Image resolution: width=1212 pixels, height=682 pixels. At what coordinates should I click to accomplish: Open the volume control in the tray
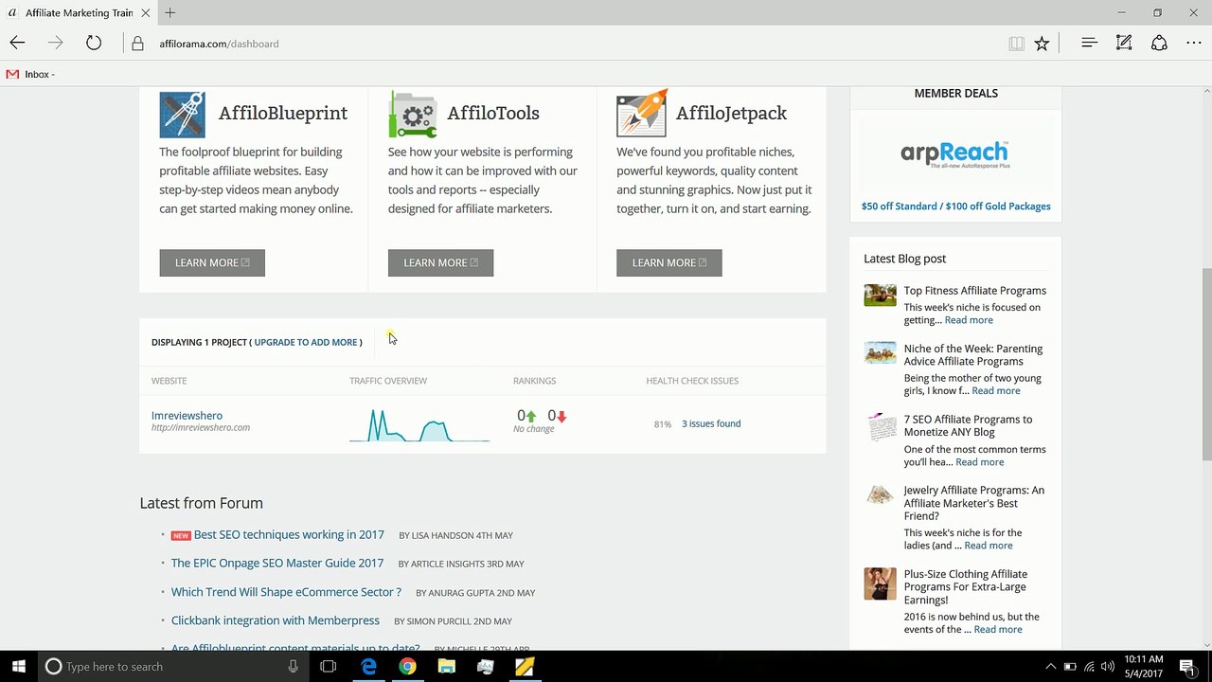[x=1108, y=667]
